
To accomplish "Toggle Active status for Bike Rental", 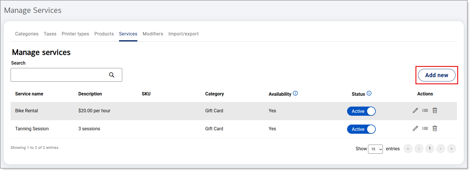I will [361, 111].
